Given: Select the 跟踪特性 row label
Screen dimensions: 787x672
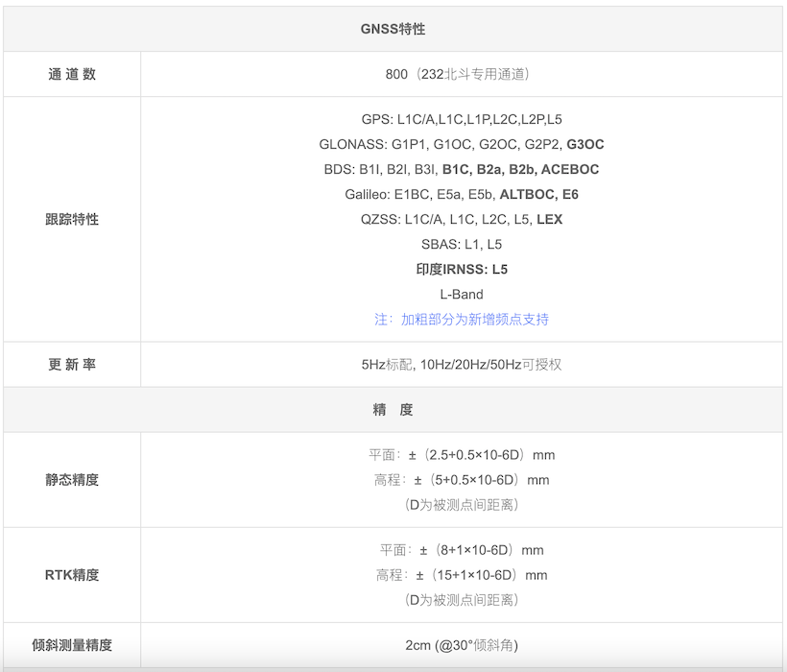Looking at the screenshot, I should point(72,219).
